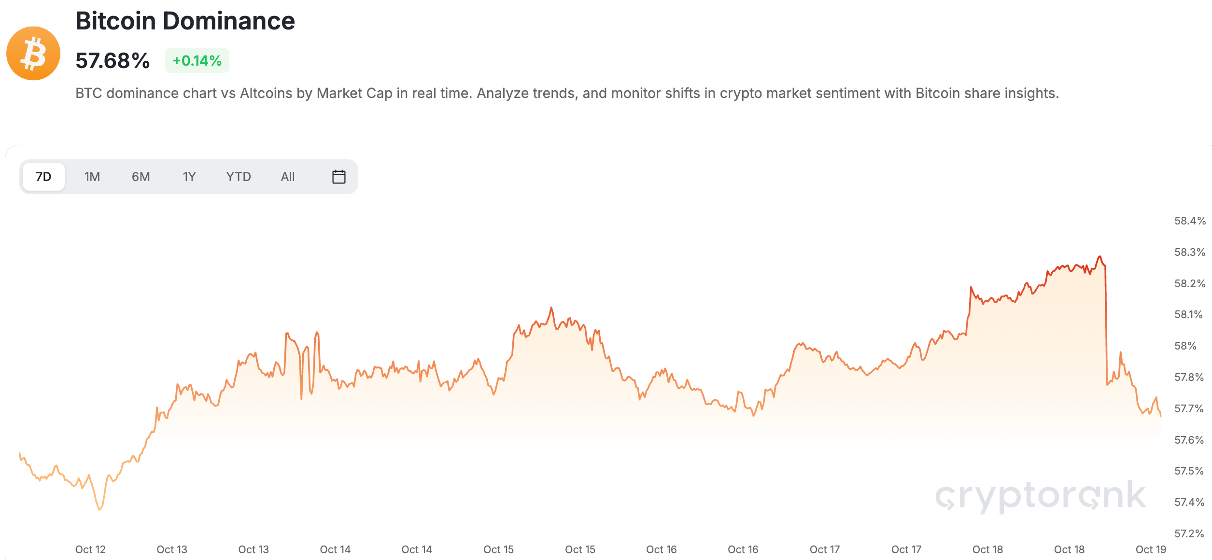Click the Bitcoin Dominance heading
The image size is (1212, 560).
point(185,21)
